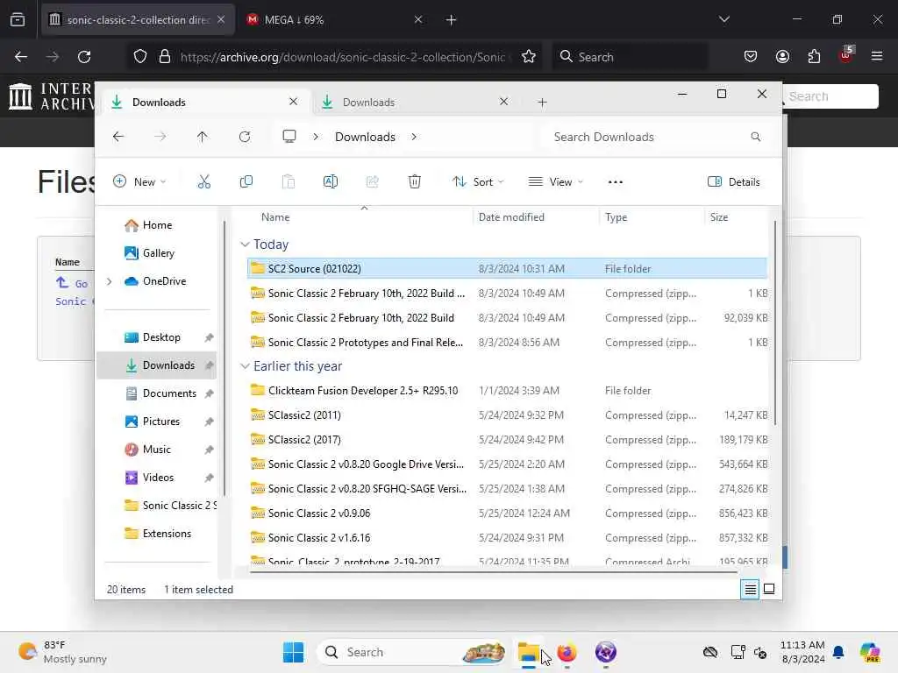Open the Windows Start menu
The image size is (898, 673).
293,652
